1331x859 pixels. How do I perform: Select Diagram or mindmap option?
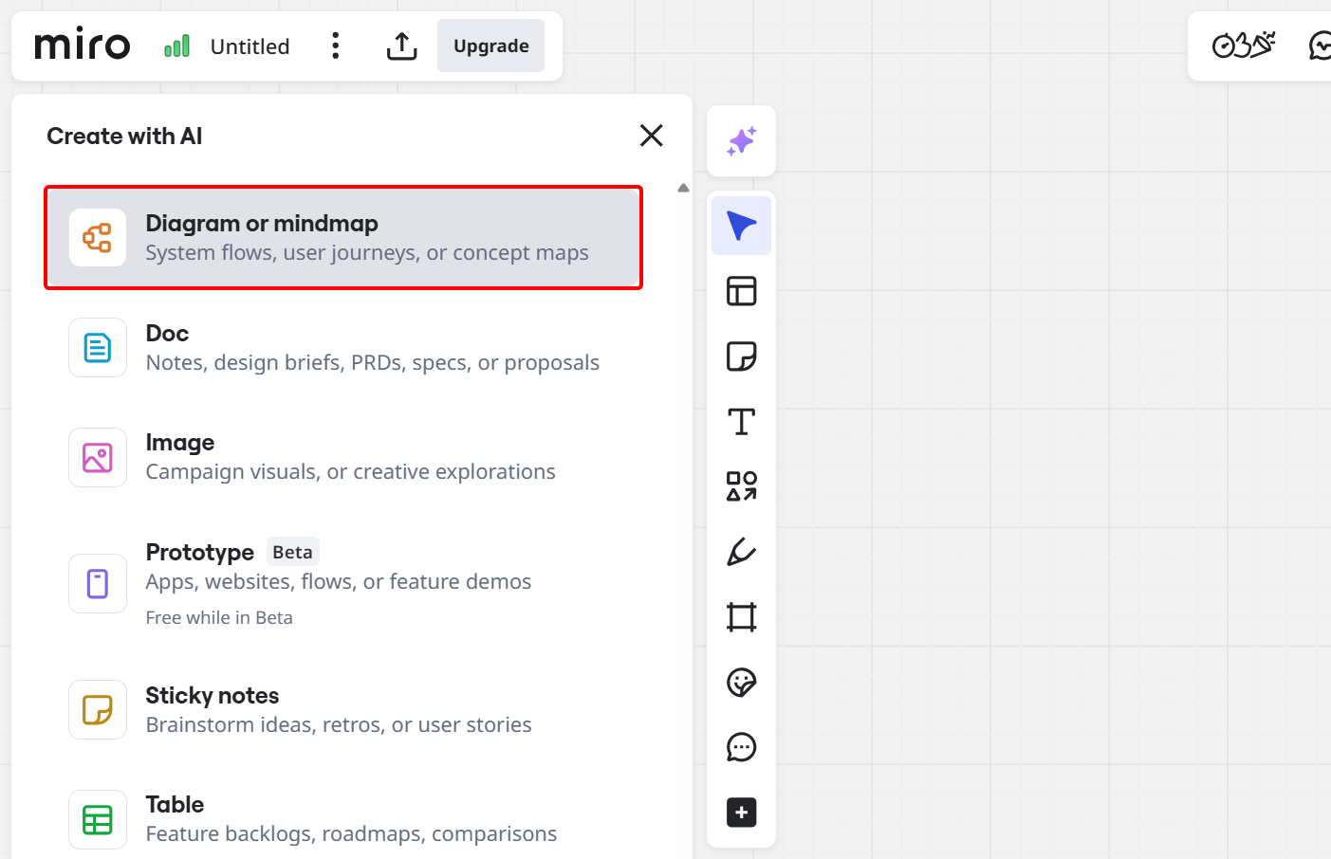[342, 237]
